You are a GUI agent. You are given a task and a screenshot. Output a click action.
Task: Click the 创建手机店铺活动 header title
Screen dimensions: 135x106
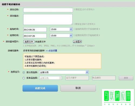(11, 4)
